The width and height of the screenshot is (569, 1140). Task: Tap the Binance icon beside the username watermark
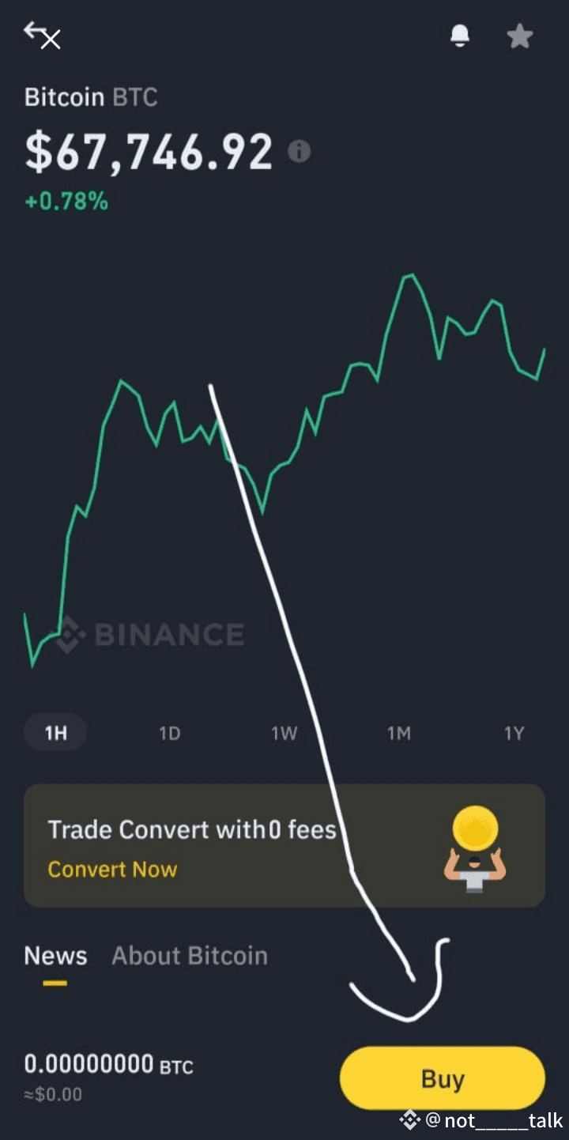(x=409, y=1119)
